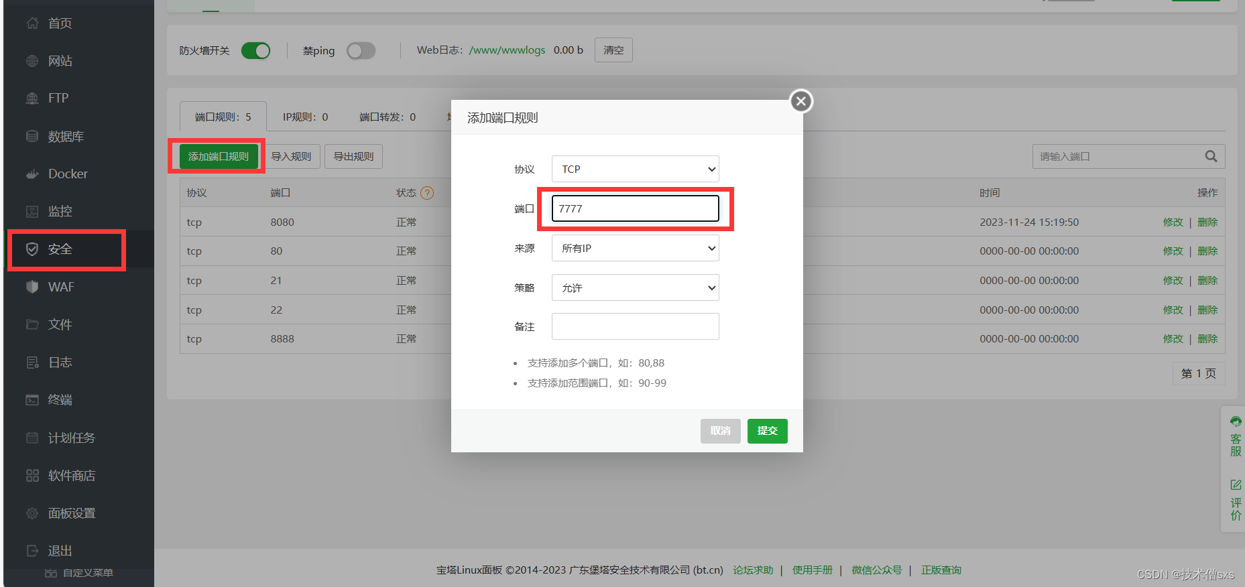The image size is (1245, 587).
Task: Open the 计划任务 calendar icon
Action: 32,438
